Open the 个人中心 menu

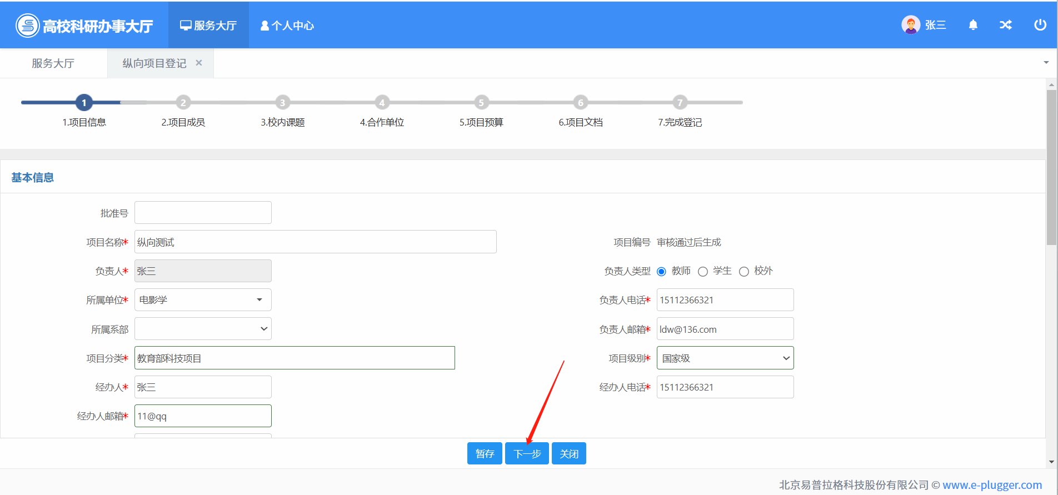click(x=287, y=26)
